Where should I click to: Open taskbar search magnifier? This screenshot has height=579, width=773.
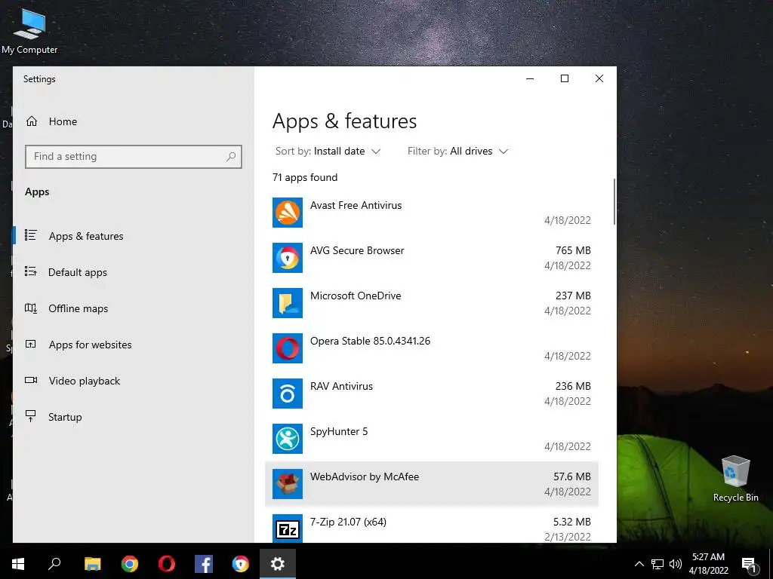54,564
